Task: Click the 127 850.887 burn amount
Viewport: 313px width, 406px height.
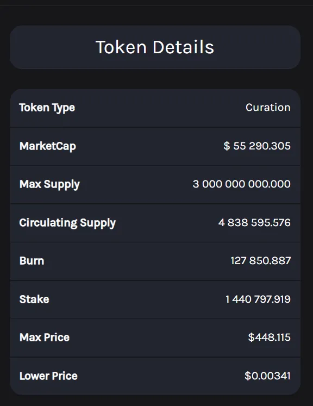Action: [x=261, y=261]
